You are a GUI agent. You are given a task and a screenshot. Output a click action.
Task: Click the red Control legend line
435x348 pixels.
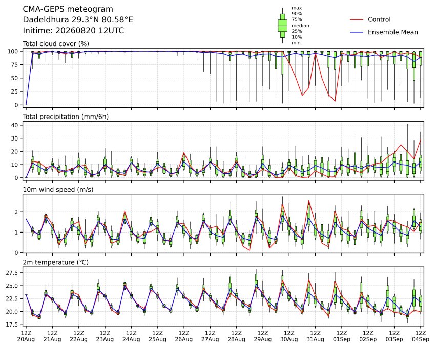click(357, 19)
